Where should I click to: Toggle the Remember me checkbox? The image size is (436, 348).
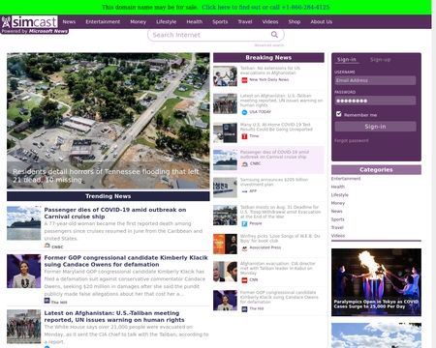coord(338,114)
